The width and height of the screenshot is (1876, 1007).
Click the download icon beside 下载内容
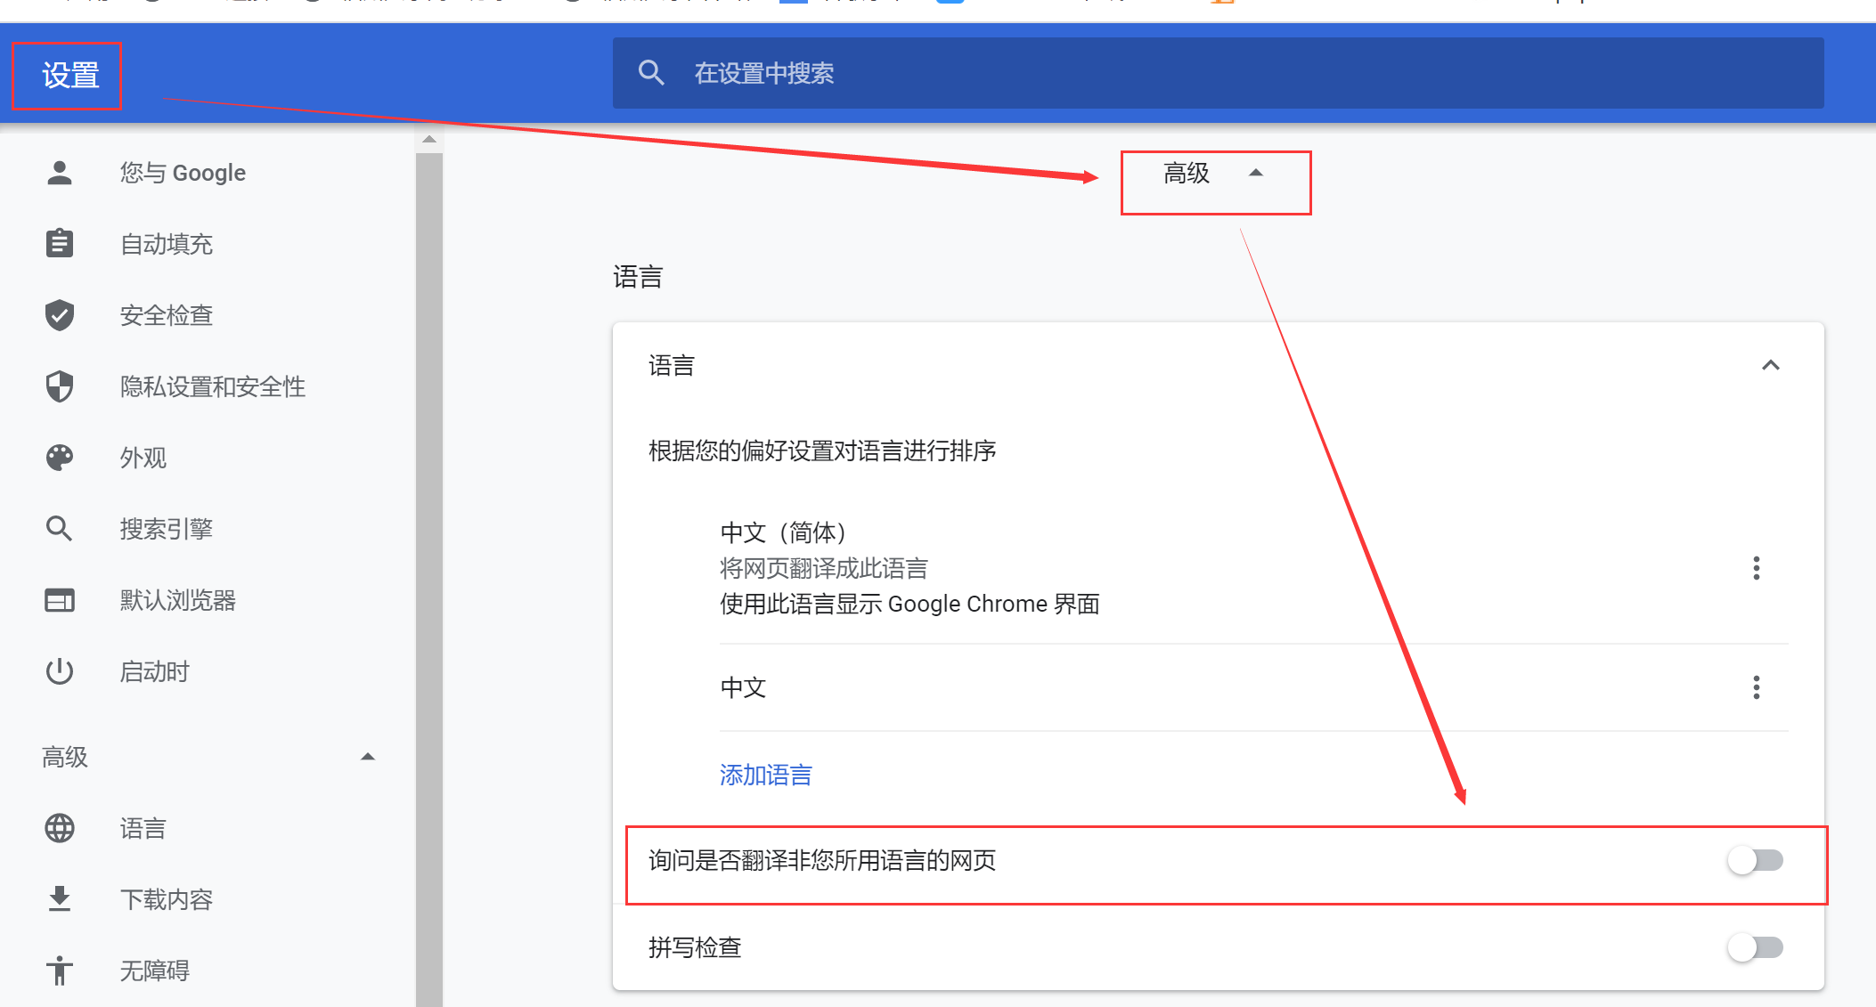[60, 899]
